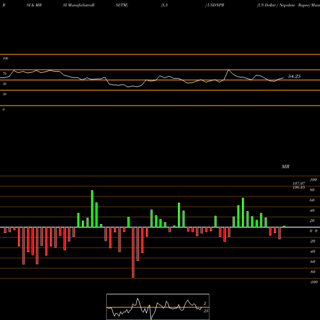Viewport: 320px width, 320px height.
Task: Click the tallest green MR histogram bar
Action: coord(92,209)
